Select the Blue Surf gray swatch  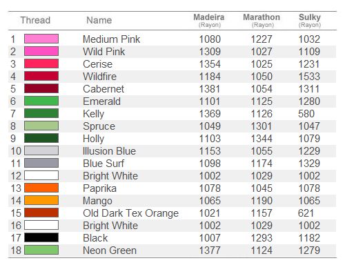(x=41, y=163)
